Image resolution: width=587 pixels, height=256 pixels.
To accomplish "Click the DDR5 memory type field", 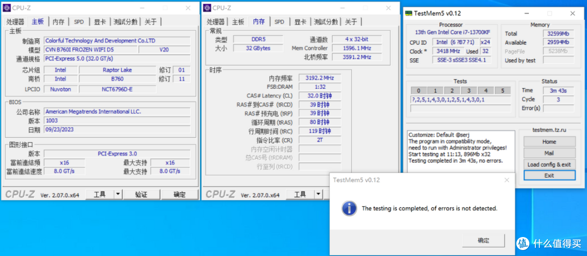I will coord(258,39).
